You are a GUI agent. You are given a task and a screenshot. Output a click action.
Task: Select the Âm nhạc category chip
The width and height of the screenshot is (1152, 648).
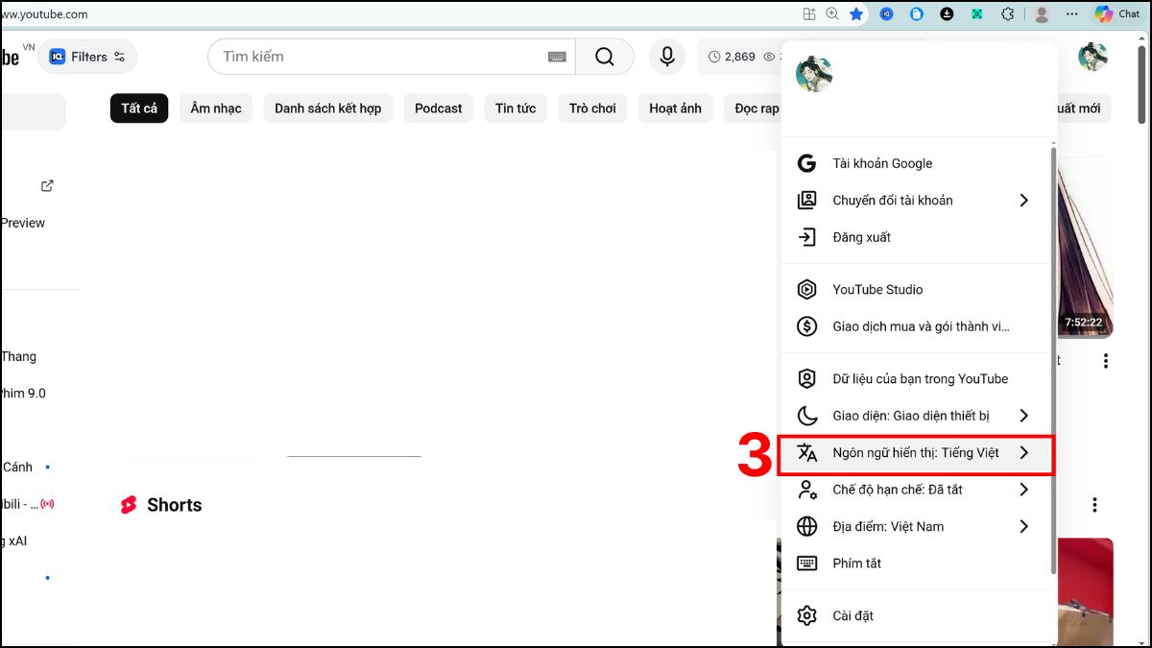[x=216, y=108]
